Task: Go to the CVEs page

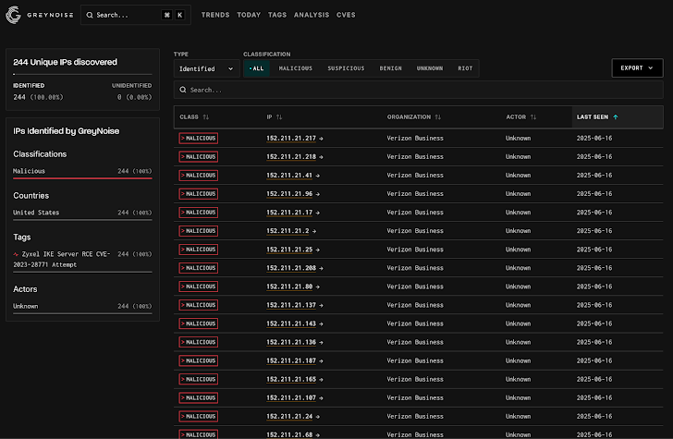Action: tap(346, 15)
